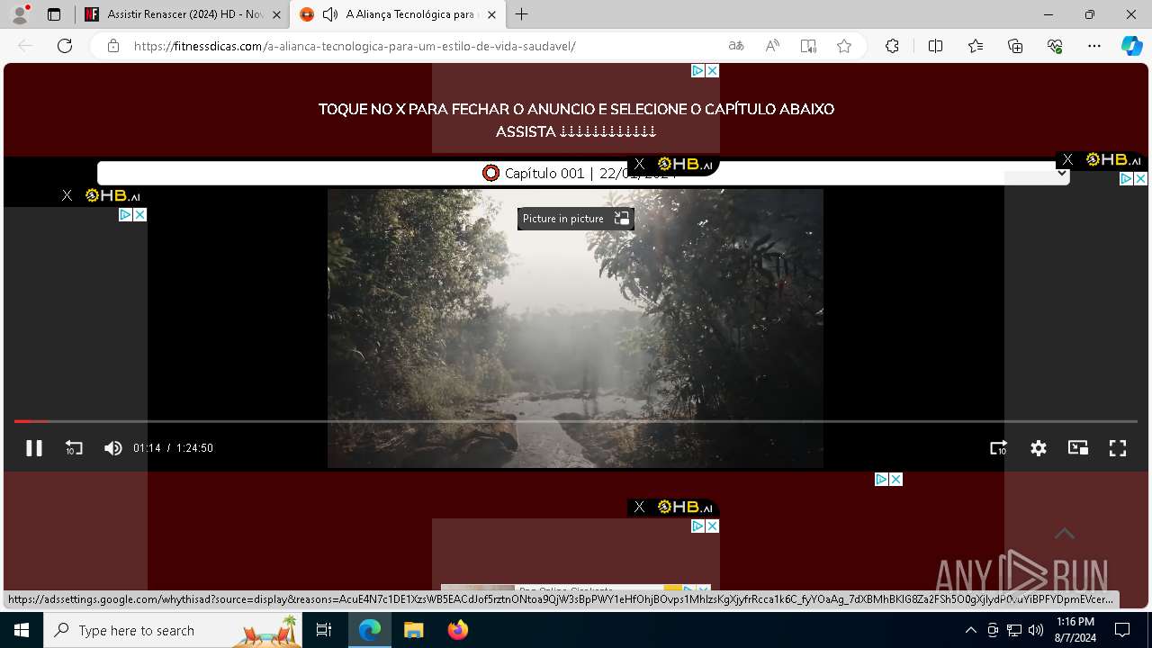Viewport: 1152px width, 648px height.
Task: Skip forward 10 seconds in video
Action: pyautogui.click(x=999, y=448)
